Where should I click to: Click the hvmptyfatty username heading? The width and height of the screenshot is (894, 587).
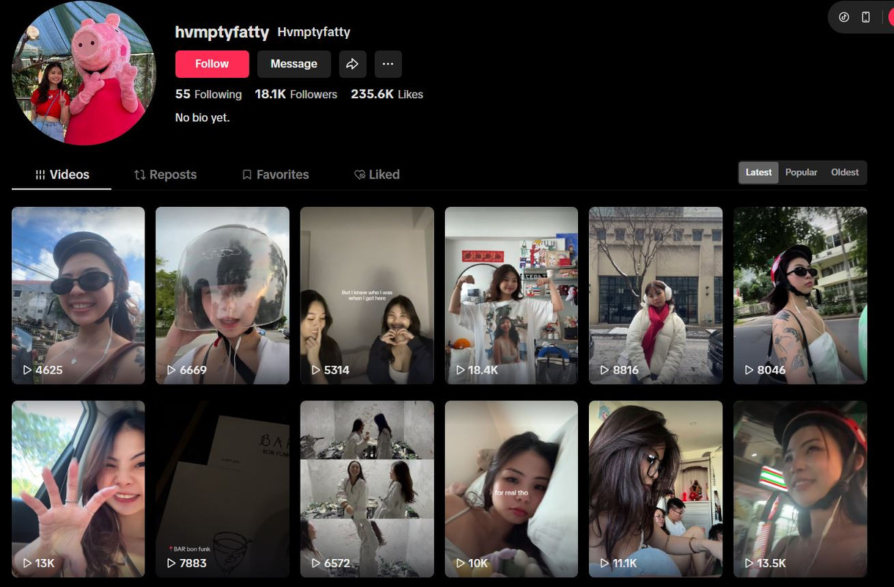click(x=222, y=32)
